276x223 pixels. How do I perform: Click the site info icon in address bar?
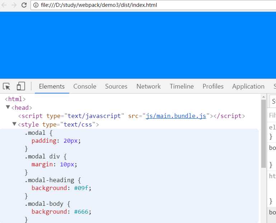36,5
